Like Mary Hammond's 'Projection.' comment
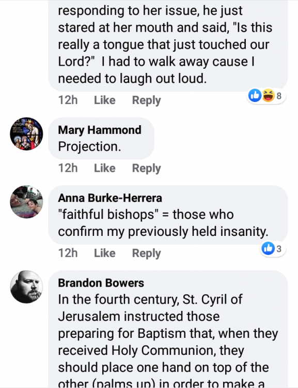 point(105,168)
